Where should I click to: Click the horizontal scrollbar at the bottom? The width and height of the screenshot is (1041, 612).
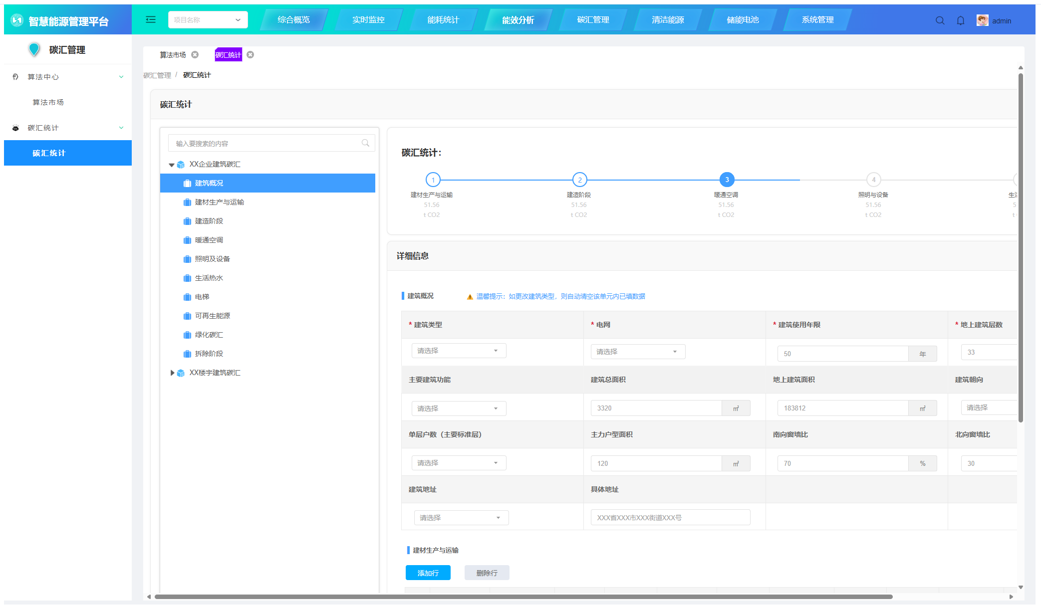tap(523, 597)
